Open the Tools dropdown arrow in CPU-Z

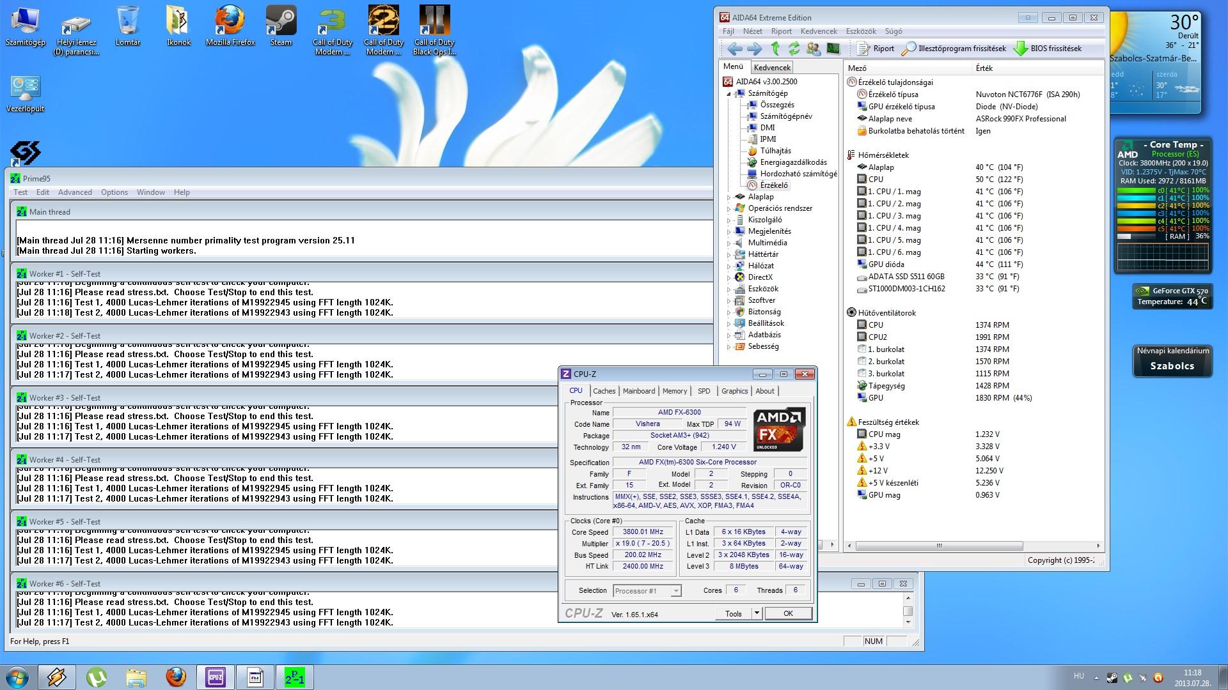point(757,613)
